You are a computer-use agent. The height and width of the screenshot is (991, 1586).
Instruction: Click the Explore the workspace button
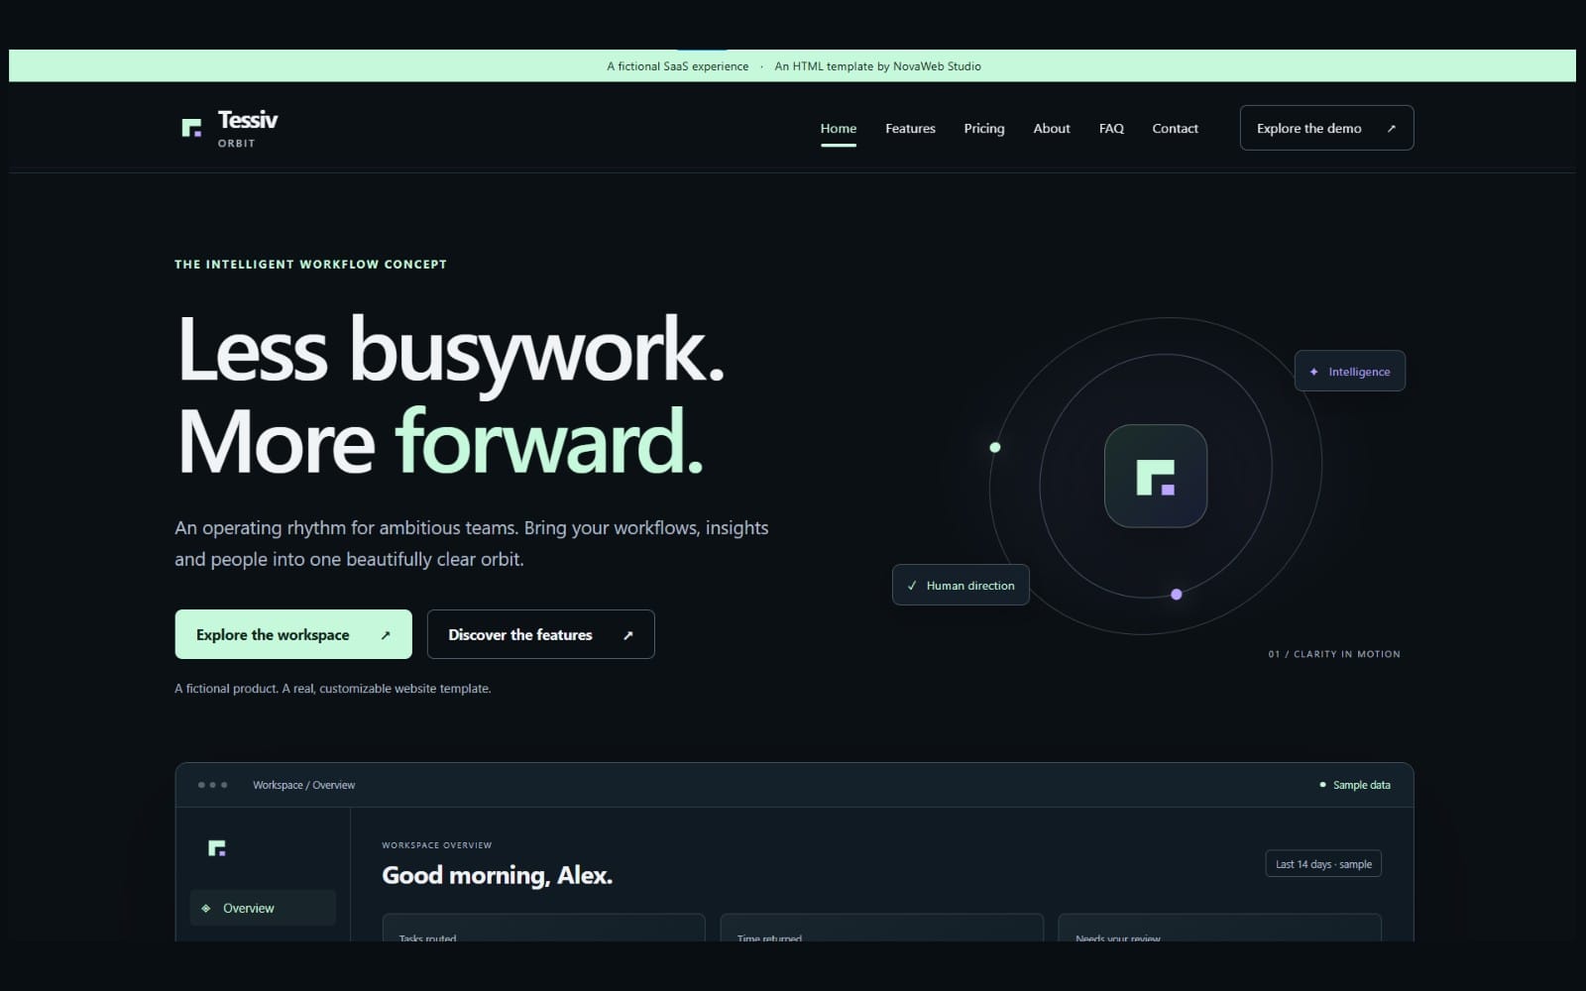click(x=293, y=634)
